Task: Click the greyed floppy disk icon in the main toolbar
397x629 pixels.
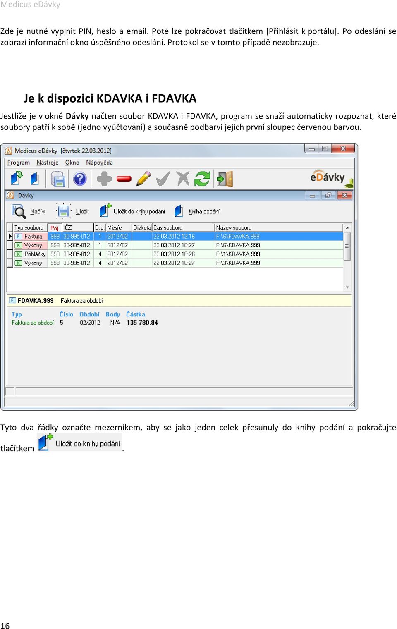Action: [58, 179]
